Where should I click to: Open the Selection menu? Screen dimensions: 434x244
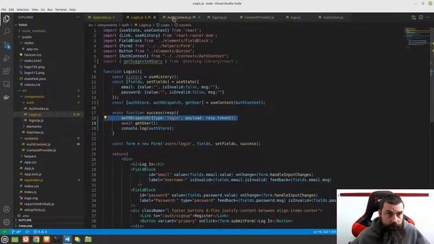22,9
